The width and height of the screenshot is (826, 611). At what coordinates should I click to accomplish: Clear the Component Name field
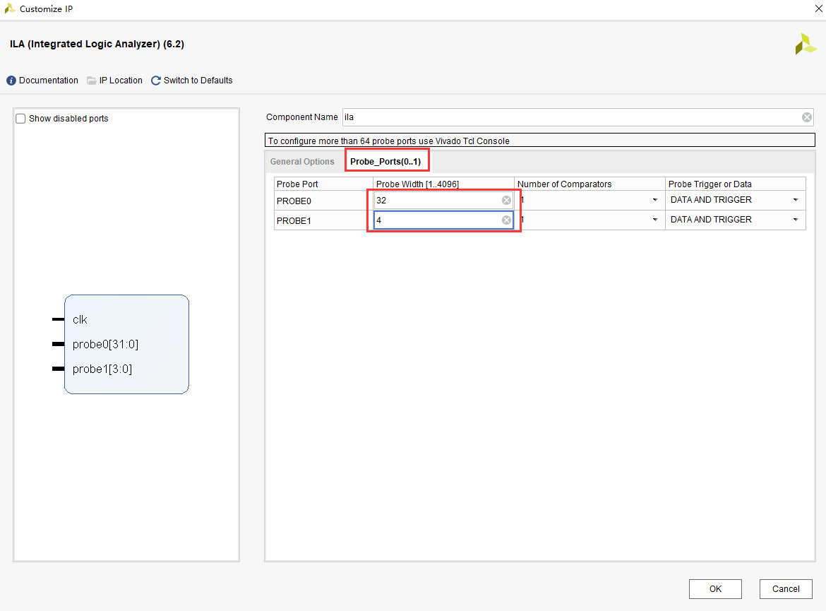(x=806, y=117)
